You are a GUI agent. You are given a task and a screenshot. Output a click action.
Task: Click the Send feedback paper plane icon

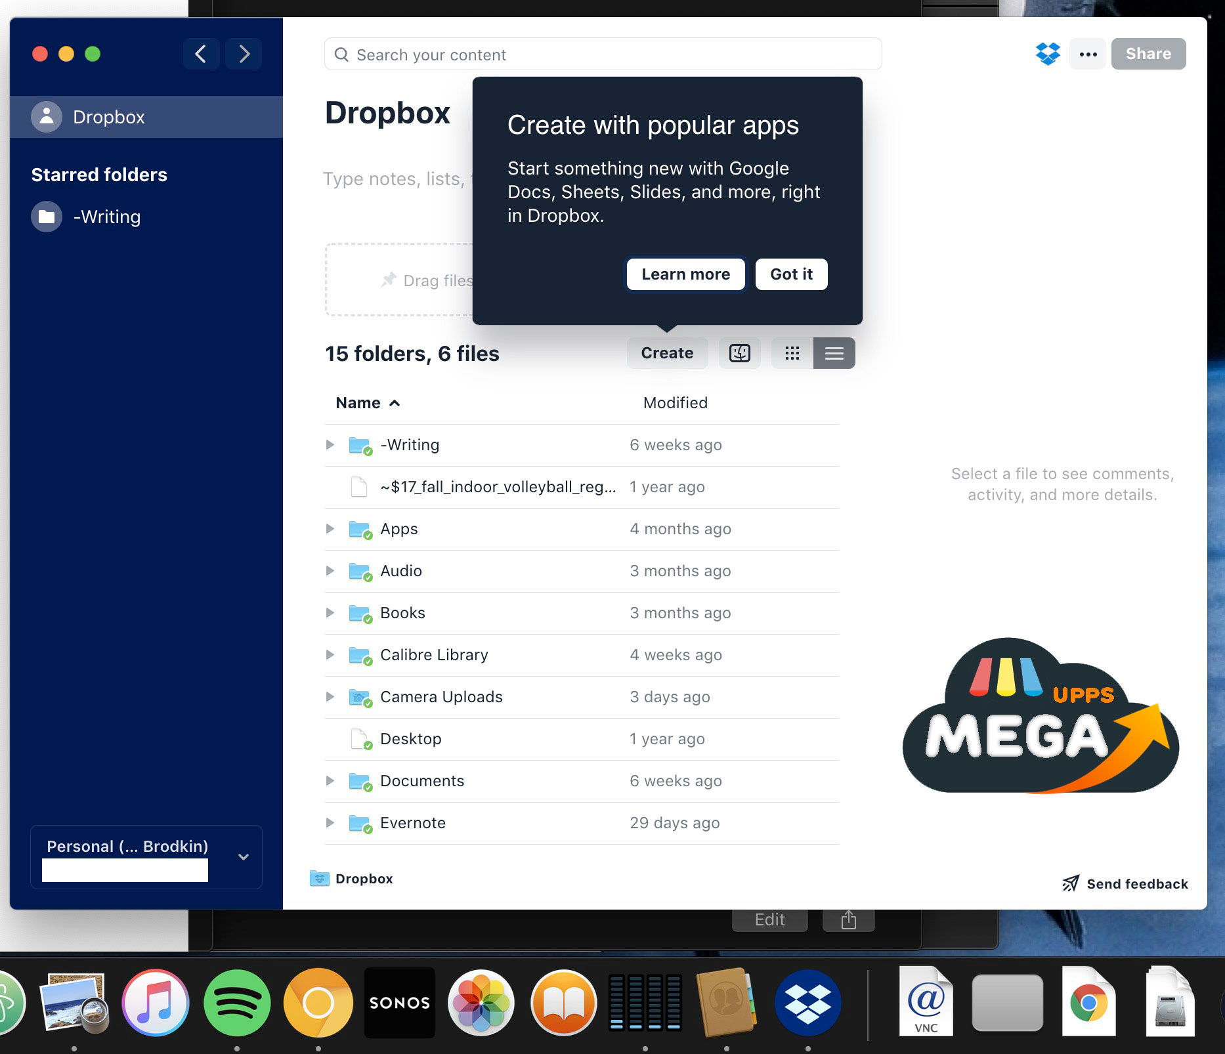[x=1071, y=883]
